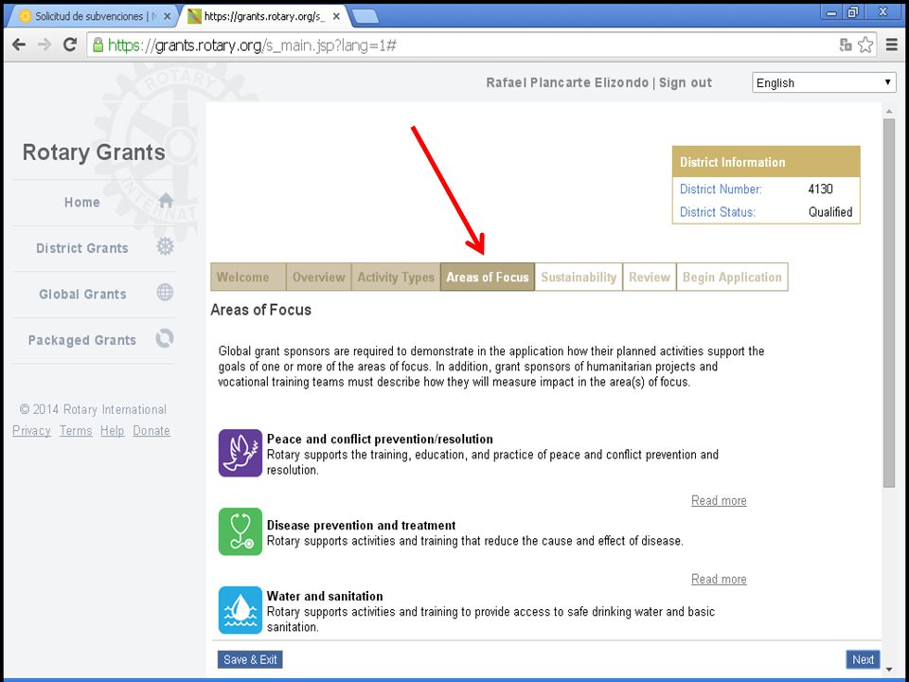Open the Welcome tab
909x682 pixels.
point(248,277)
